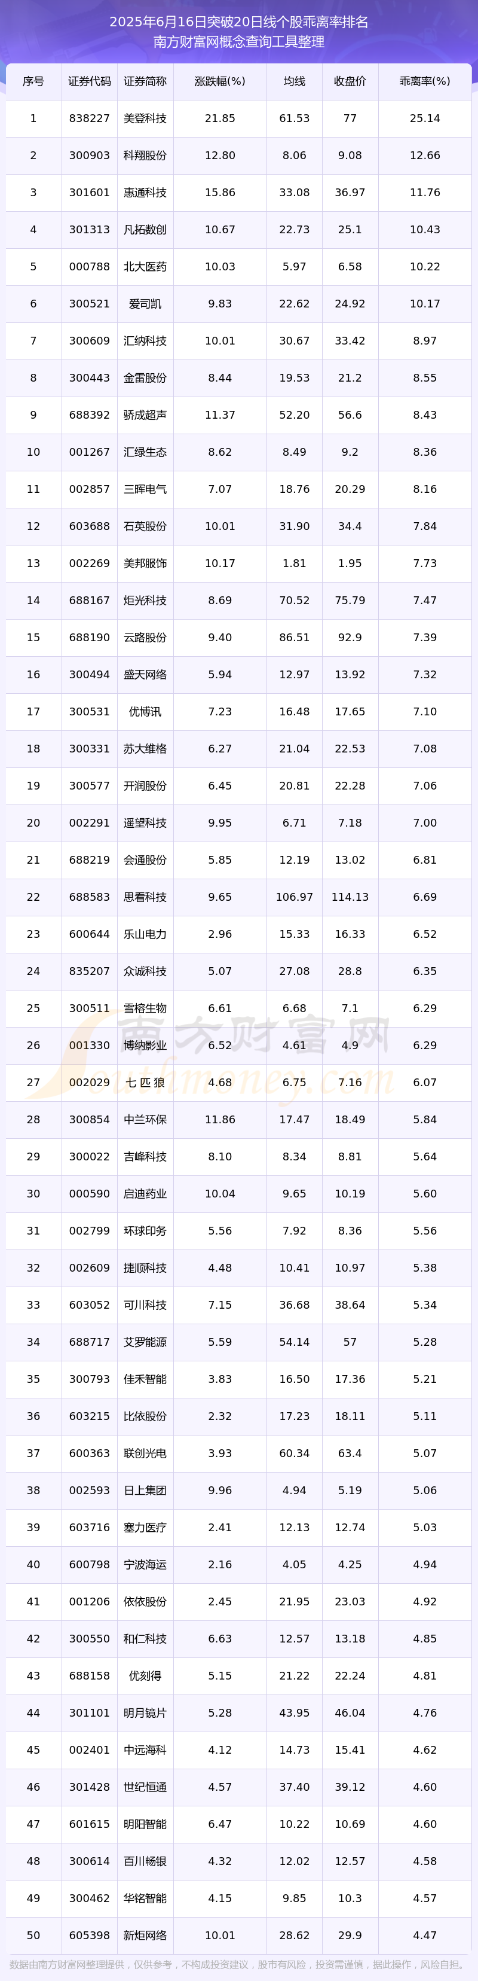Viewport: 478px width, 1981px height.
Task: Select stock name 石英股份
Action: [145, 526]
